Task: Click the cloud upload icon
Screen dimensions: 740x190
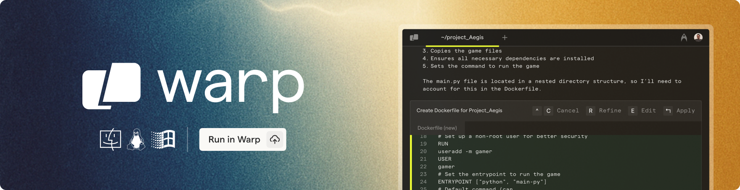Action: click(x=275, y=139)
